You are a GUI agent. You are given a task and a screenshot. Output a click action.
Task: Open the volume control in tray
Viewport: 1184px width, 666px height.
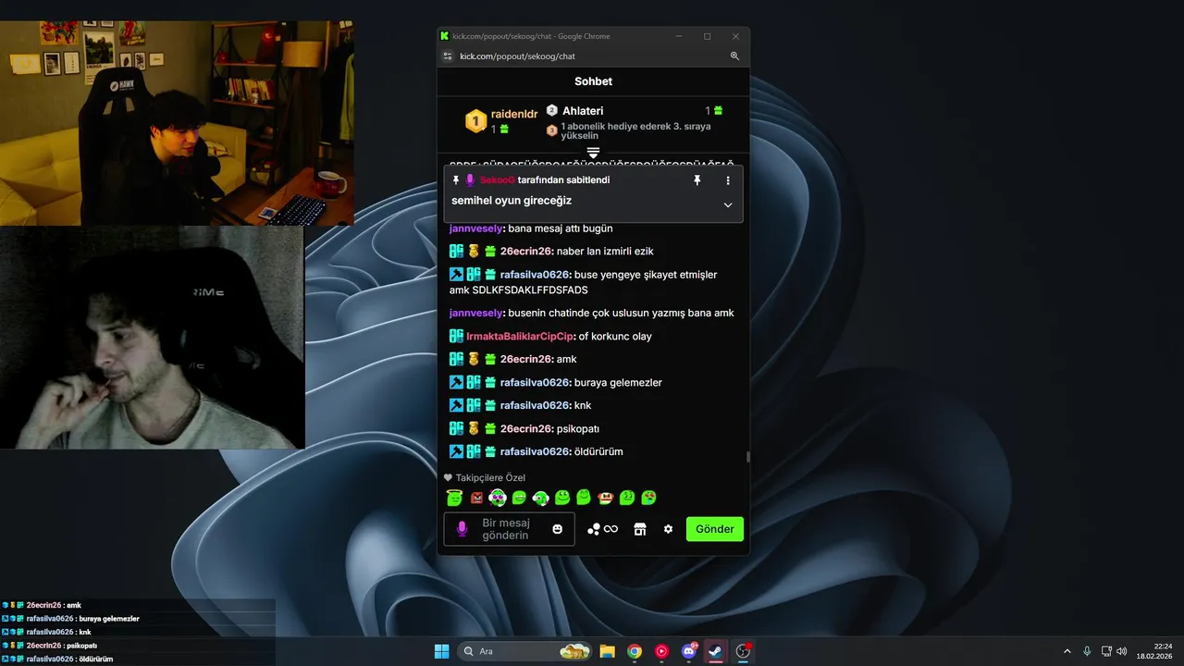click(1122, 651)
